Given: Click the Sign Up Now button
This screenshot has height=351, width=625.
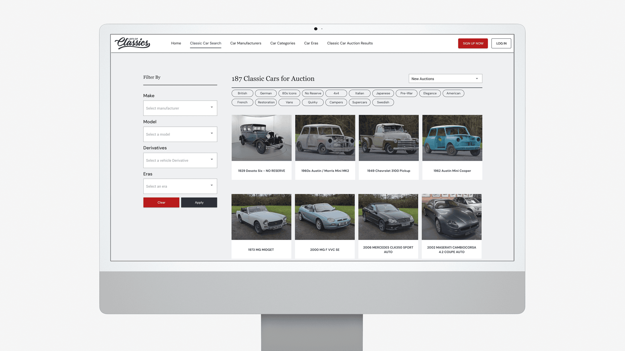Looking at the screenshot, I should (x=473, y=44).
